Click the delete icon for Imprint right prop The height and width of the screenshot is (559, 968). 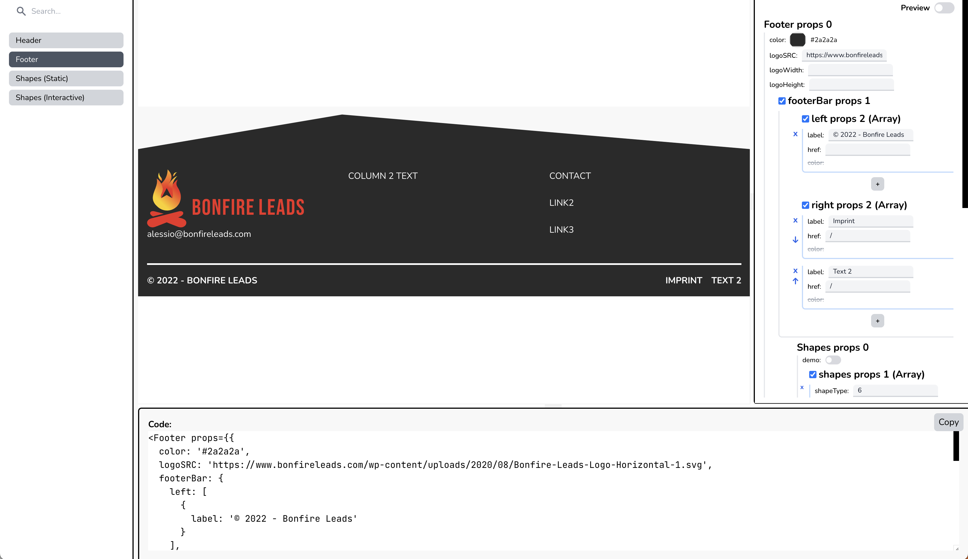pos(795,220)
